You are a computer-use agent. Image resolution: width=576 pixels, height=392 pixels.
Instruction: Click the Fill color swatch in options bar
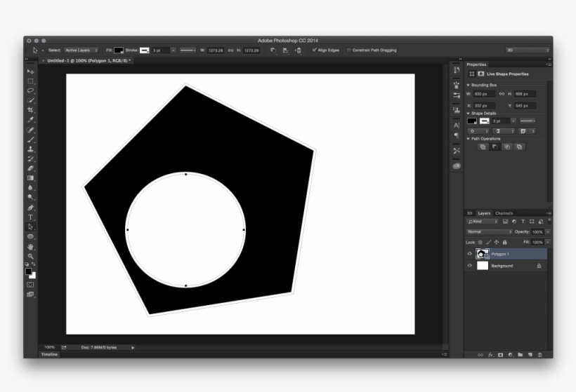click(x=119, y=50)
